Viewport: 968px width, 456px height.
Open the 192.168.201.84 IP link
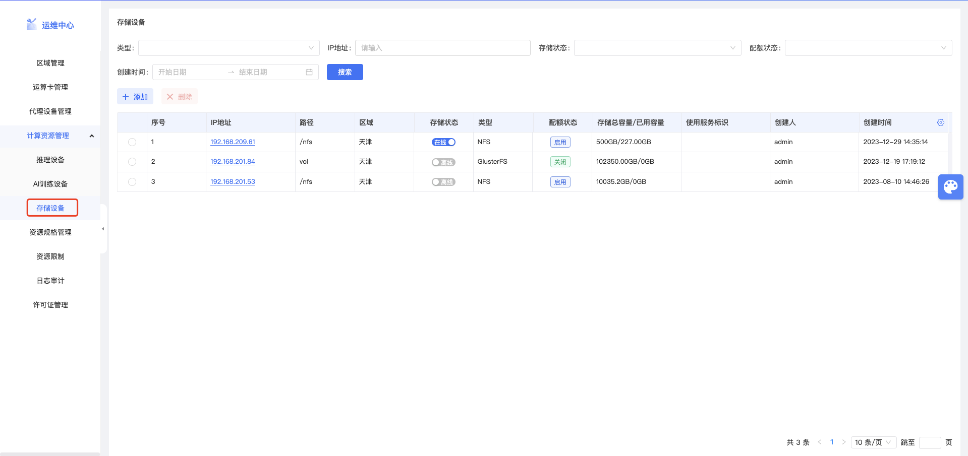(233, 162)
